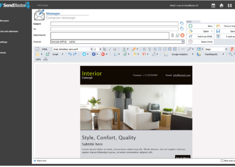Click the Twitter share icon
The image size is (235, 167).
click(x=84, y=54)
